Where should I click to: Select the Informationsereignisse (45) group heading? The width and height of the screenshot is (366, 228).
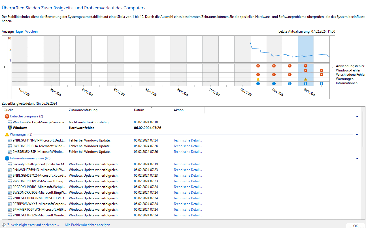30,158
